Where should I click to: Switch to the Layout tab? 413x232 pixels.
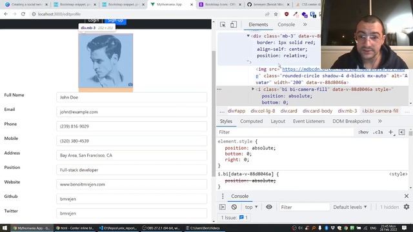[x=278, y=121]
